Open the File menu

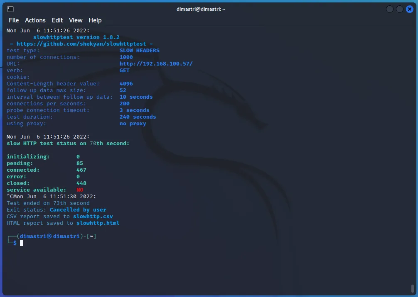point(14,20)
